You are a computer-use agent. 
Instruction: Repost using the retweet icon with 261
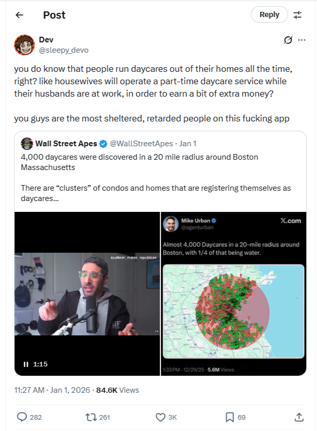pos(90,417)
